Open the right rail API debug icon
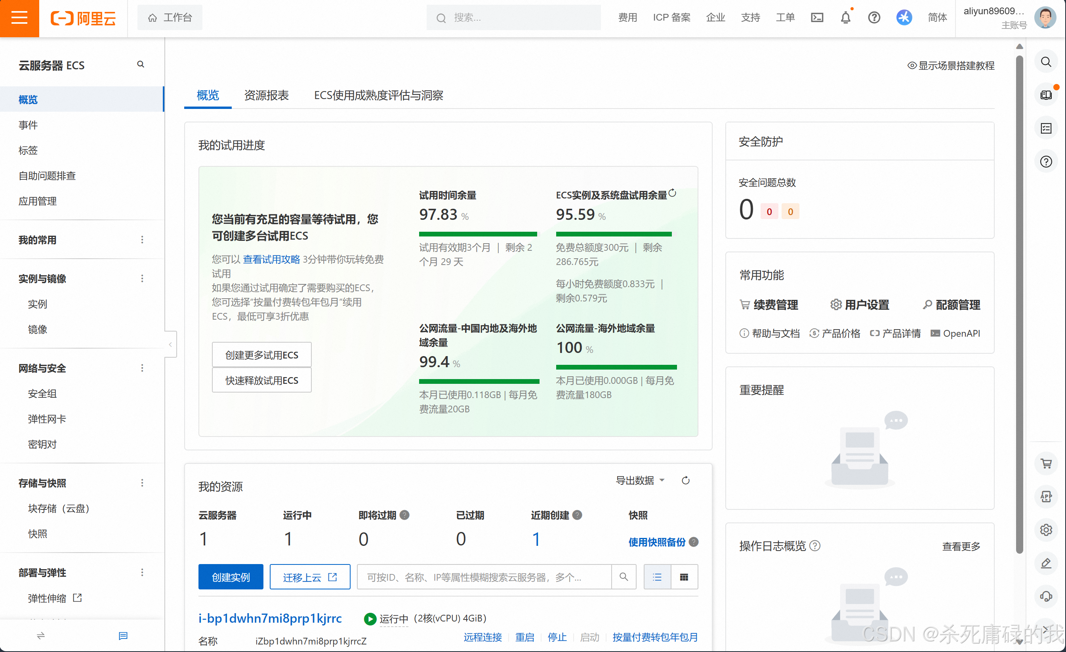The width and height of the screenshot is (1066, 652). (1046, 496)
